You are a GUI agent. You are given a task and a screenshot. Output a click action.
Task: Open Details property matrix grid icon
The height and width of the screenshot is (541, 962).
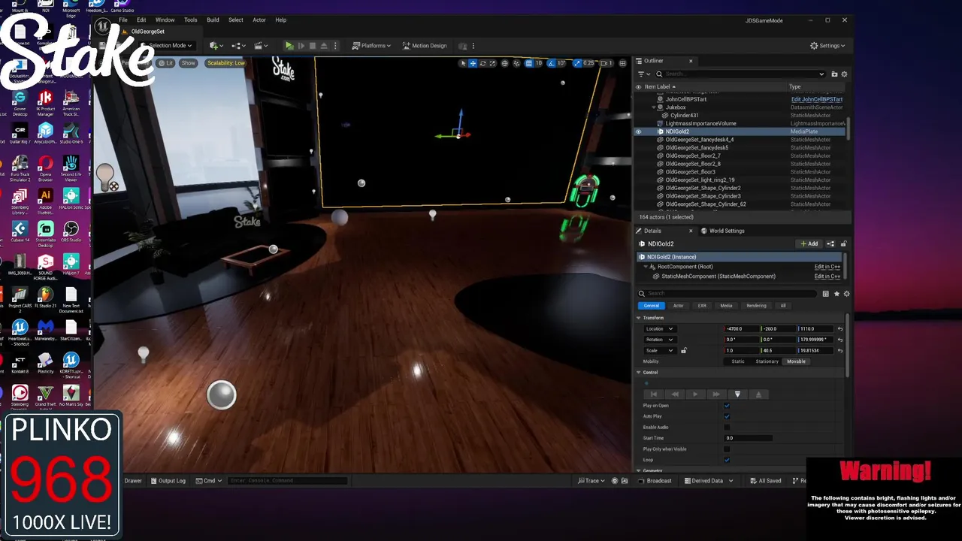click(825, 294)
